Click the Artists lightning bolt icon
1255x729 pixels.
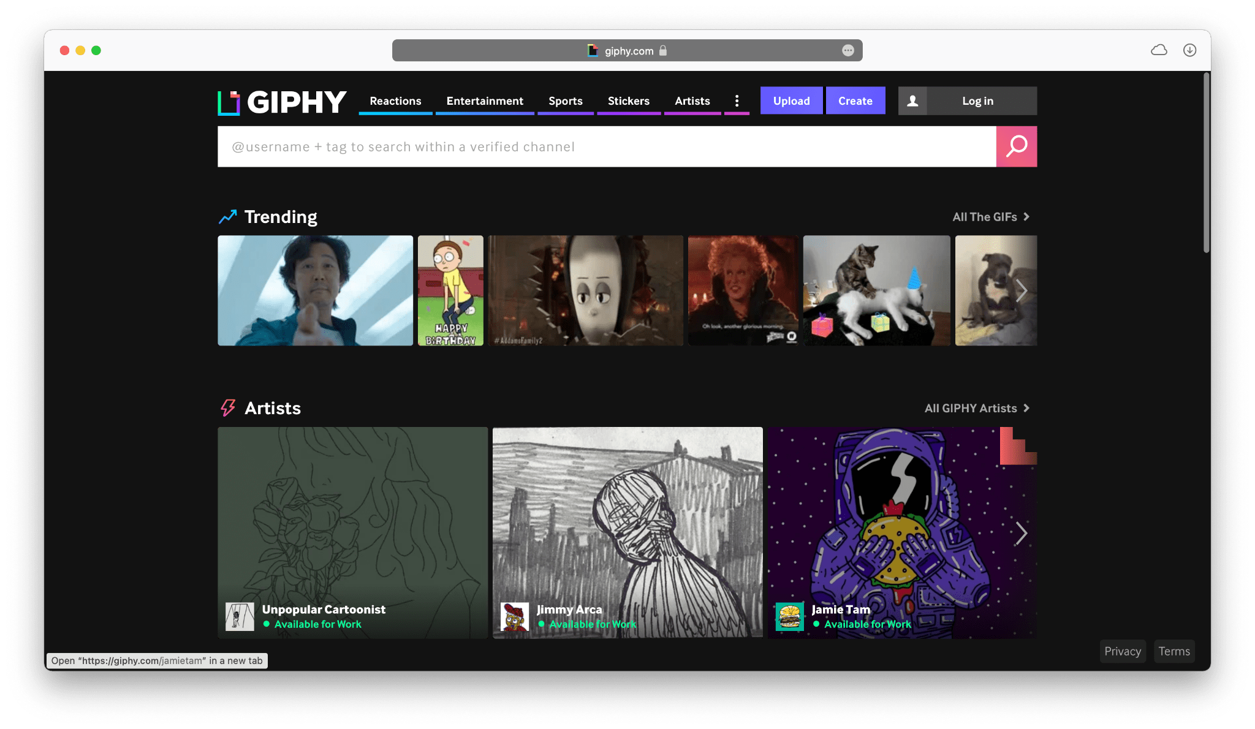[227, 407]
